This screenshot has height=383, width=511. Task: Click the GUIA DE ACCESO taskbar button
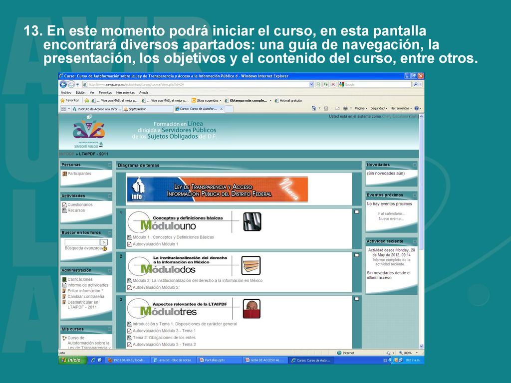pyautogui.click(x=265, y=360)
